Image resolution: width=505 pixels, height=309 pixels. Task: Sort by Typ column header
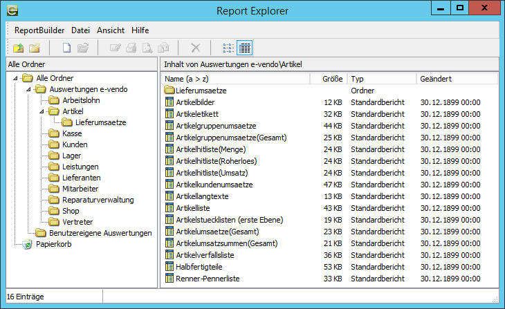point(382,79)
